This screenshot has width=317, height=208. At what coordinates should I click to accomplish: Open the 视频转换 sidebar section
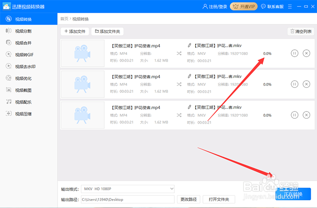[29, 19]
